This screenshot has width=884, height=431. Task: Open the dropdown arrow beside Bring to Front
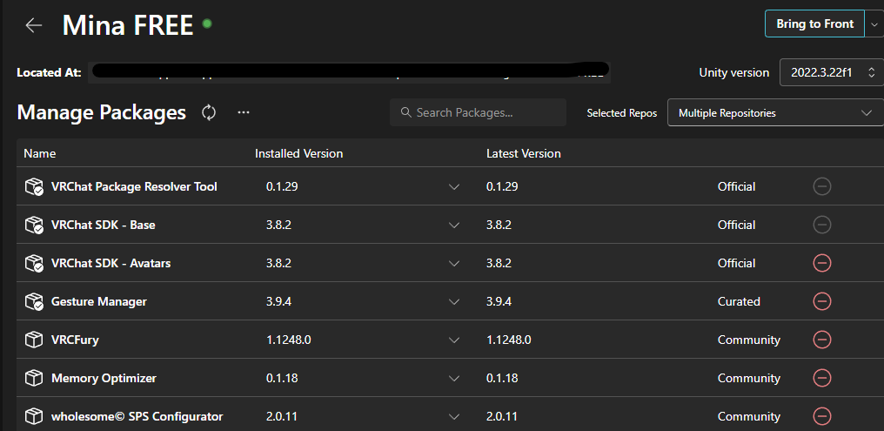click(x=874, y=24)
